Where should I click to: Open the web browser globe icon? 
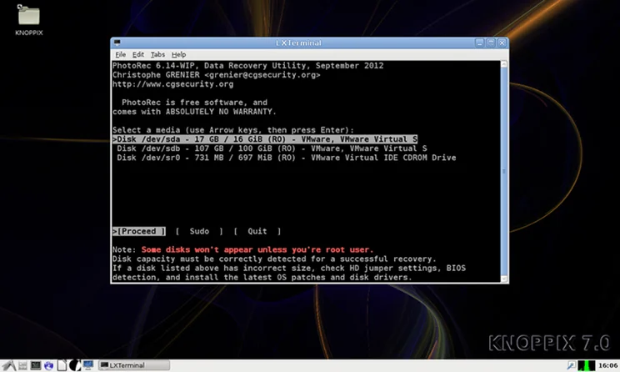coord(49,365)
